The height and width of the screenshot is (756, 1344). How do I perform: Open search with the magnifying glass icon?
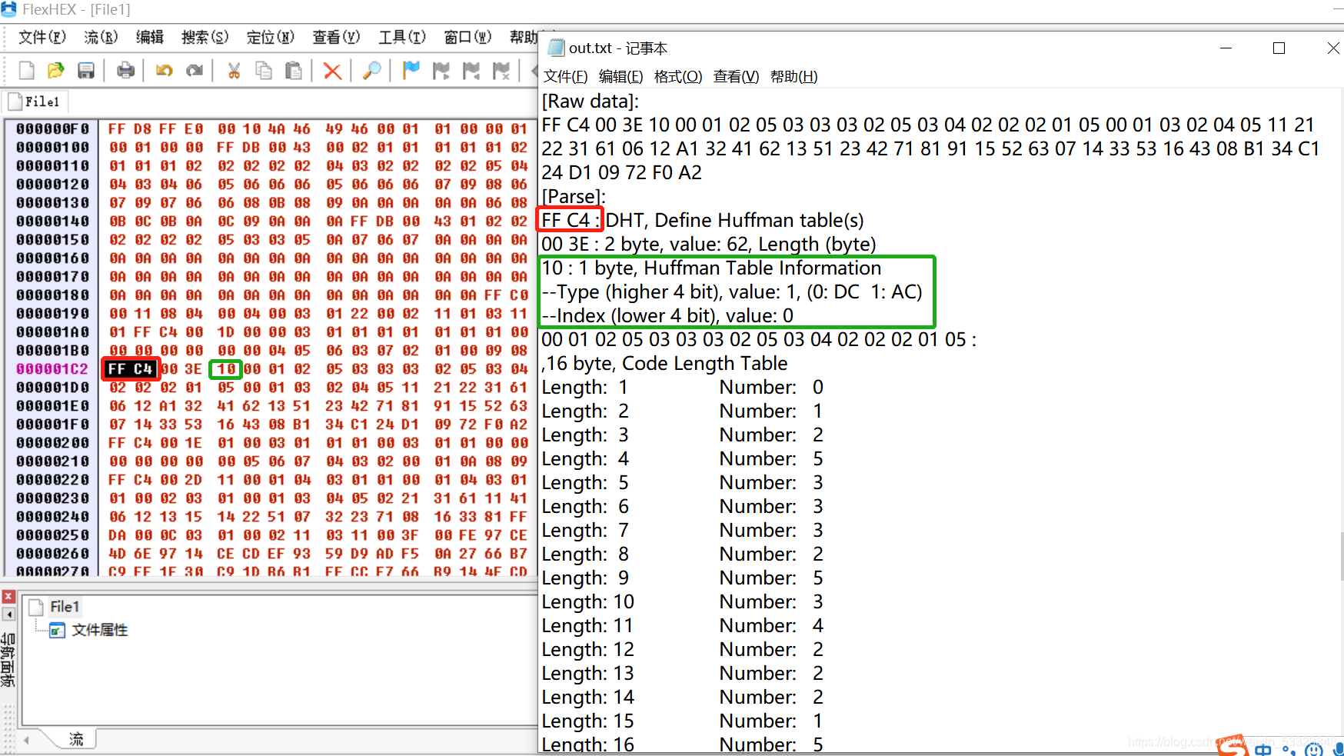pos(371,71)
